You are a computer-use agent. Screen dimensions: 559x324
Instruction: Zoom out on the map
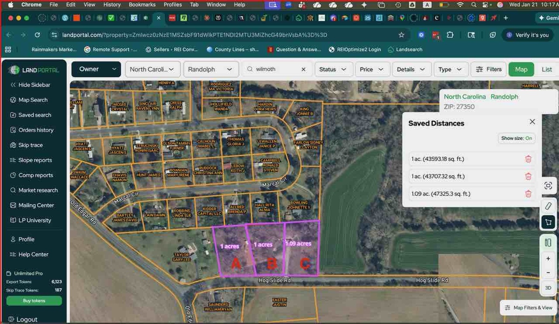pyautogui.click(x=548, y=273)
